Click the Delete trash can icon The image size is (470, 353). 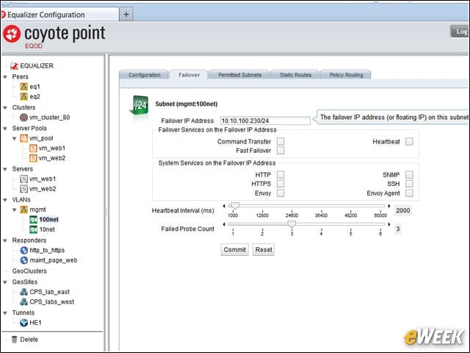14,340
